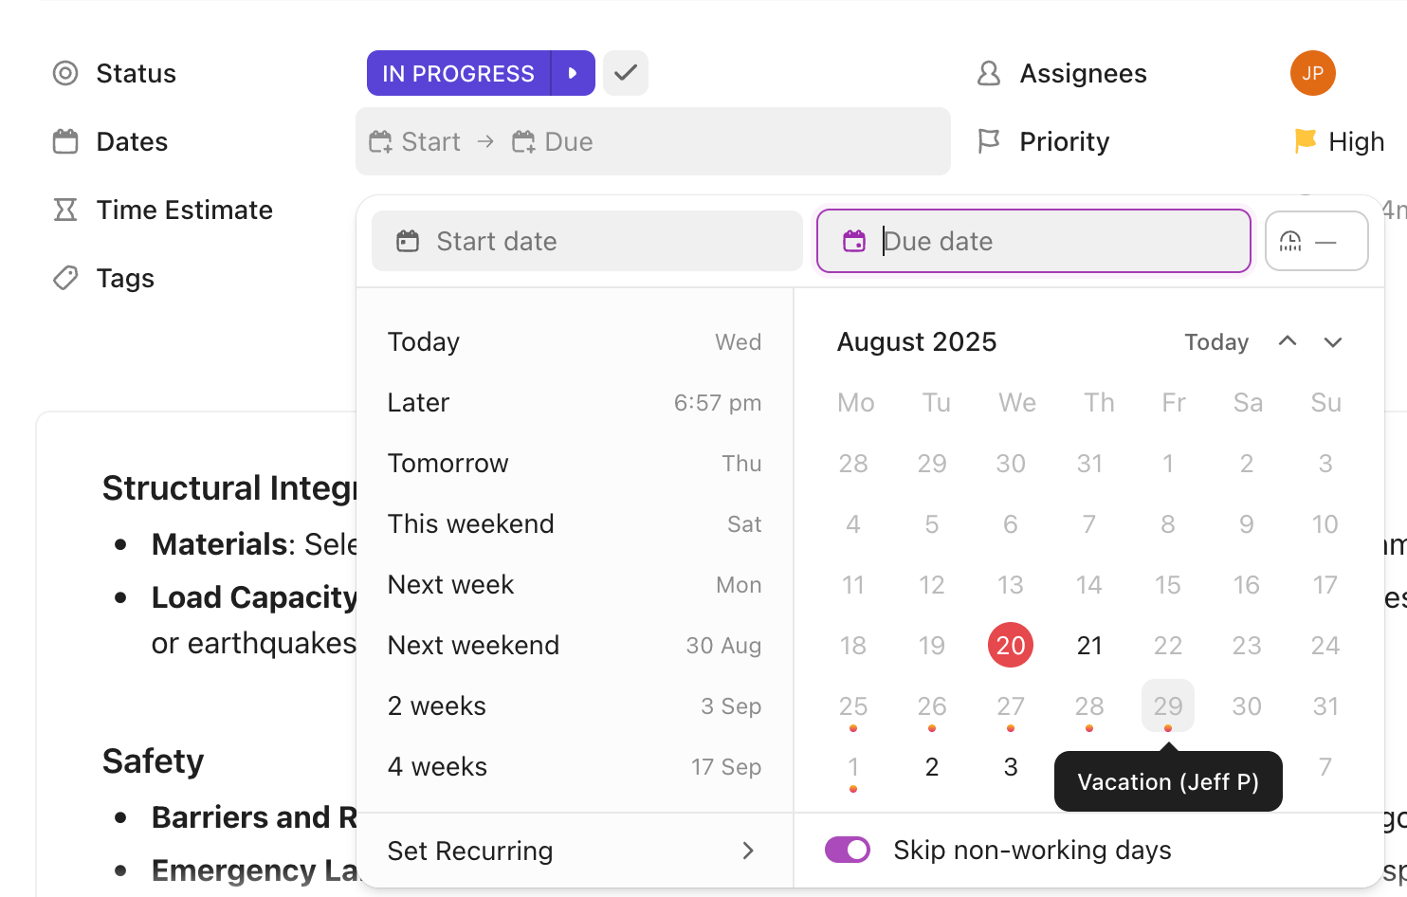The width and height of the screenshot is (1407, 897).
Task: Choose the Tomorrow quick option
Action: coord(575,463)
